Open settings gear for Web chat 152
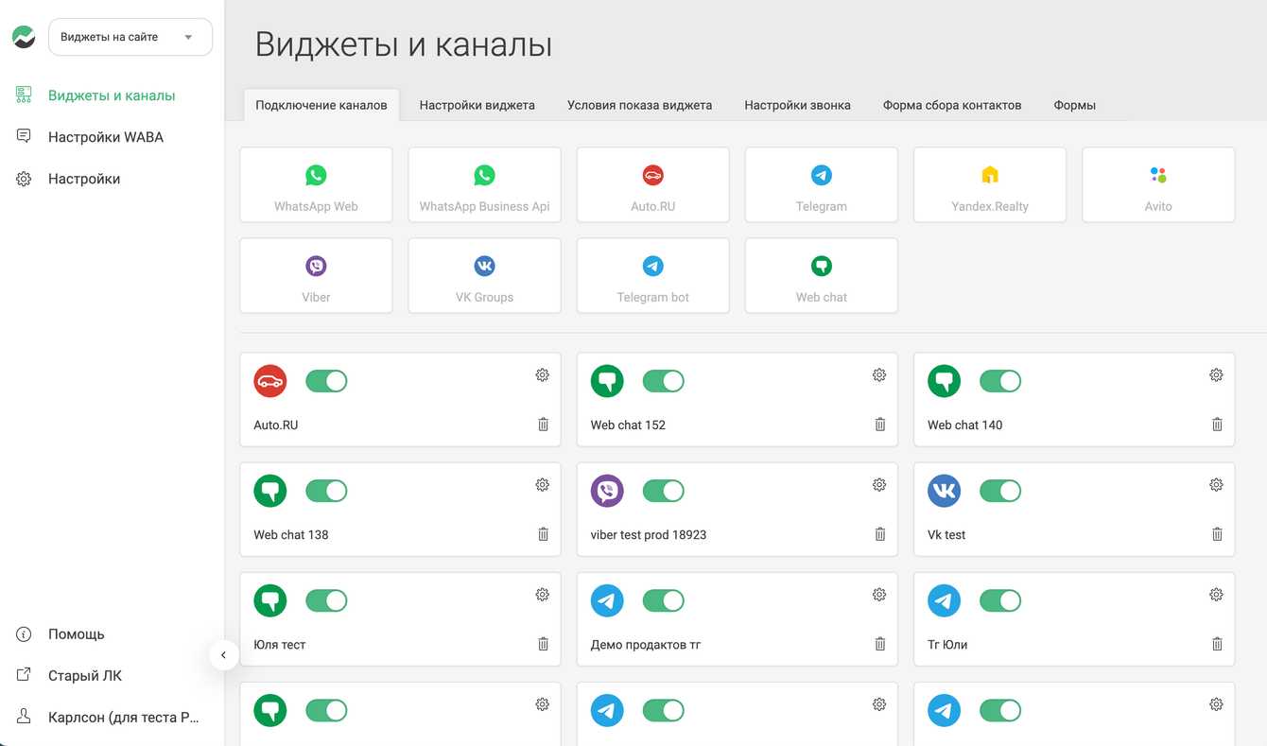The height and width of the screenshot is (746, 1267). [x=879, y=375]
